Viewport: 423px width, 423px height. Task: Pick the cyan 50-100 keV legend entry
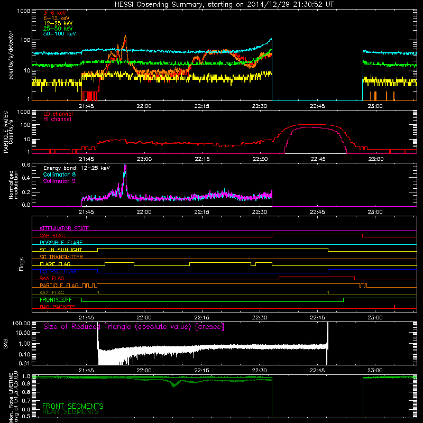tap(60, 34)
